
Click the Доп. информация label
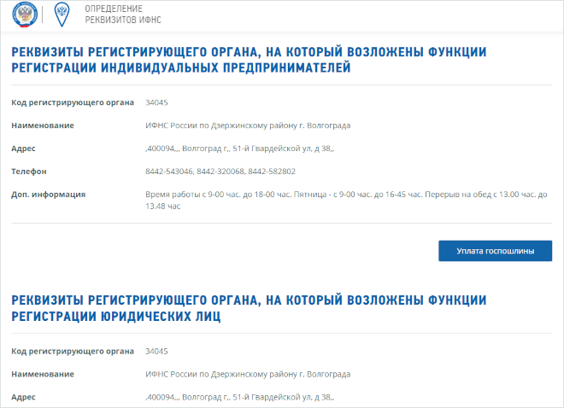[x=48, y=195]
